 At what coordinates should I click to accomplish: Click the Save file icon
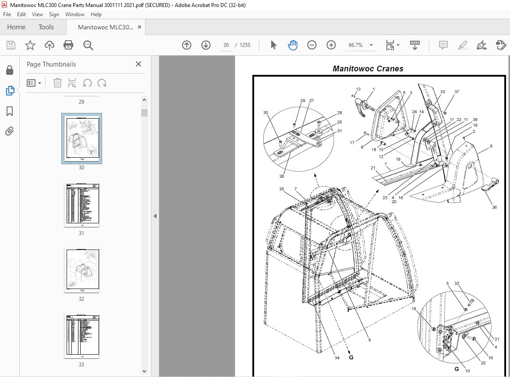11,45
